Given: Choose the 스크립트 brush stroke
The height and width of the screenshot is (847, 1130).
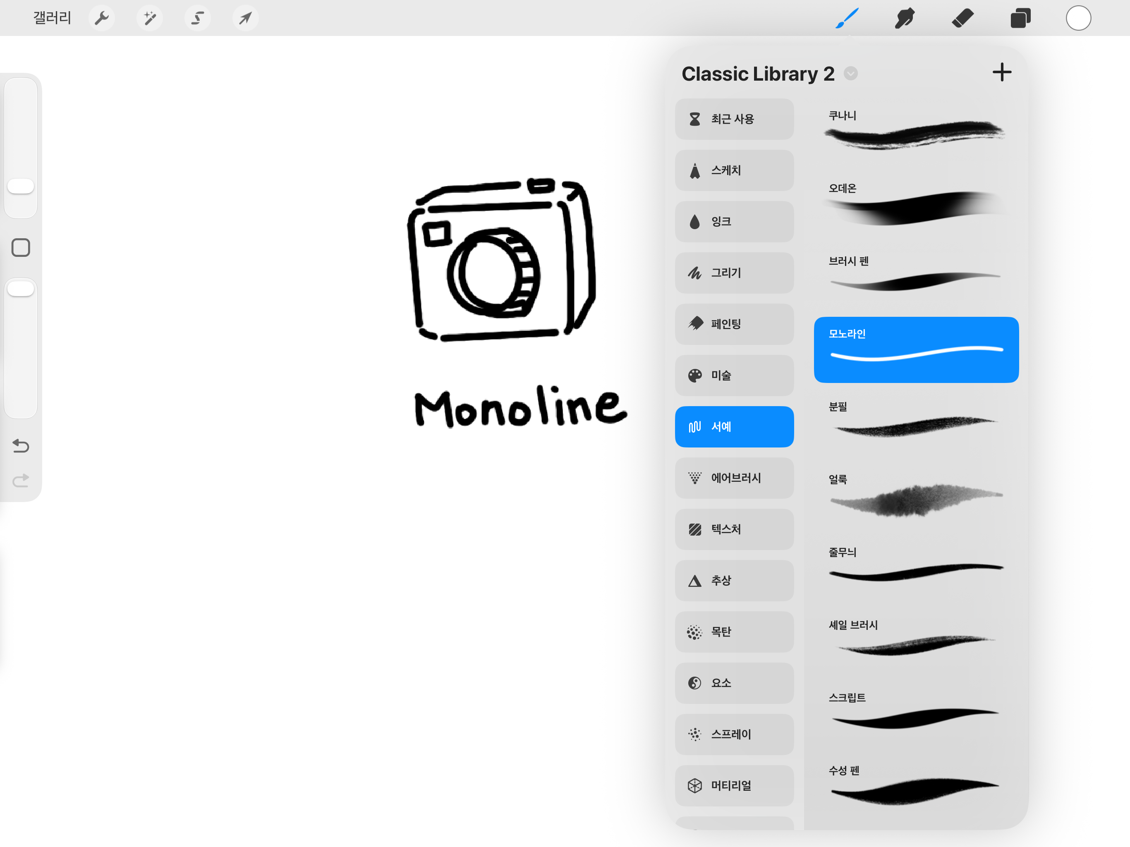Looking at the screenshot, I should click(915, 713).
